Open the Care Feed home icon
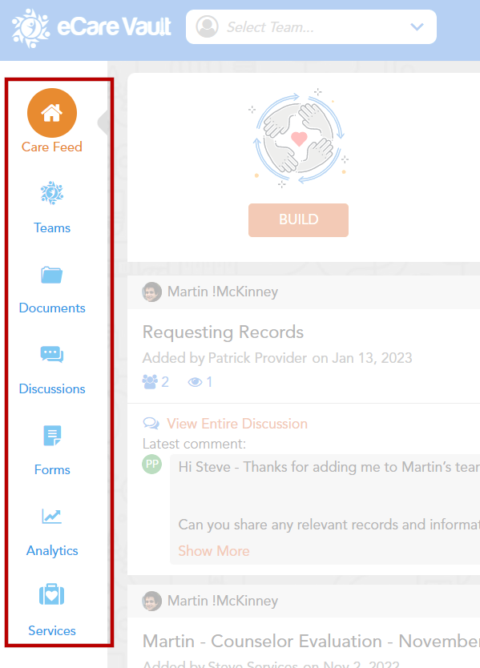The height and width of the screenshot is (668, 480). [x=52, y=113]
